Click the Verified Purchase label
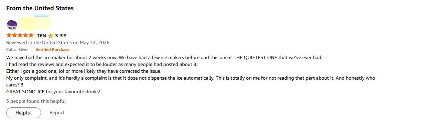 point(52,50)
